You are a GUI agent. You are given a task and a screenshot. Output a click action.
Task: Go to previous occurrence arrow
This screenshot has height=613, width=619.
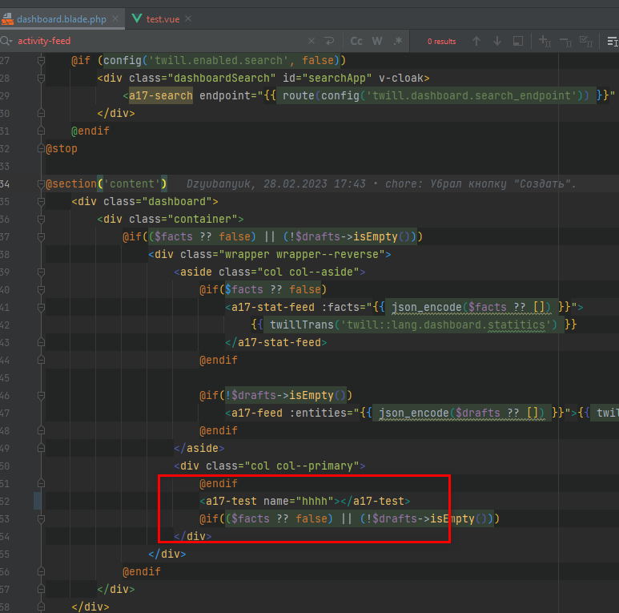[476, 41]
